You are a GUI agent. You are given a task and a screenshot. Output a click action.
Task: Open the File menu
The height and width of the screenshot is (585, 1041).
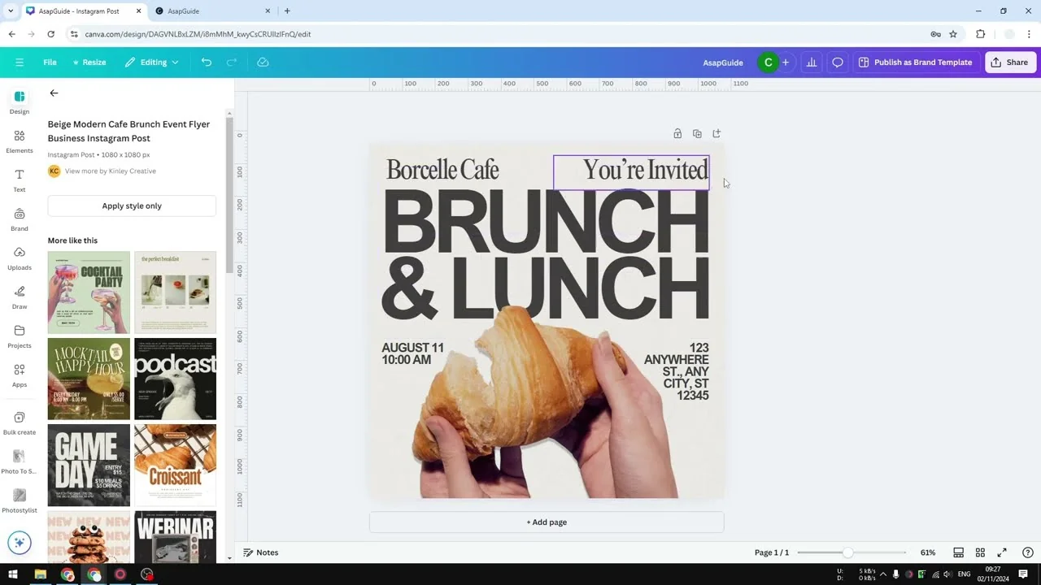(x=50, y=62)
